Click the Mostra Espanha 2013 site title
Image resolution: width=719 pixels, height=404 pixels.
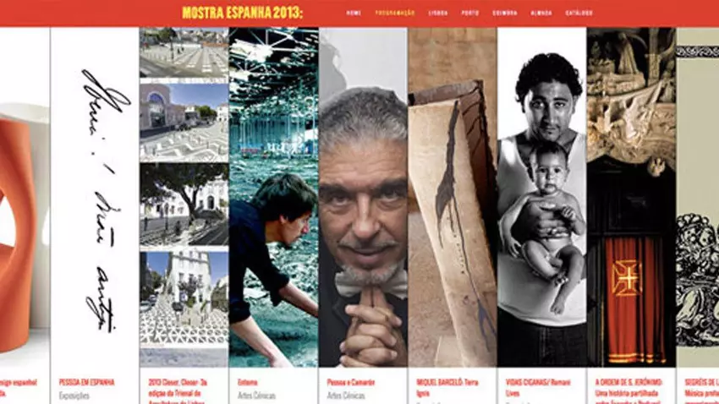(243, 13)
